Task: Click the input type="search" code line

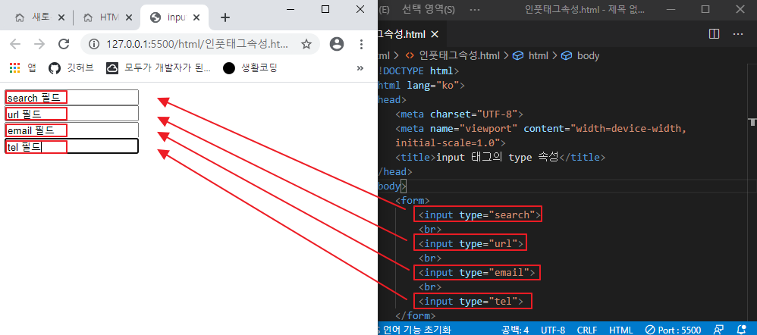Action: (x=479, y=214)
